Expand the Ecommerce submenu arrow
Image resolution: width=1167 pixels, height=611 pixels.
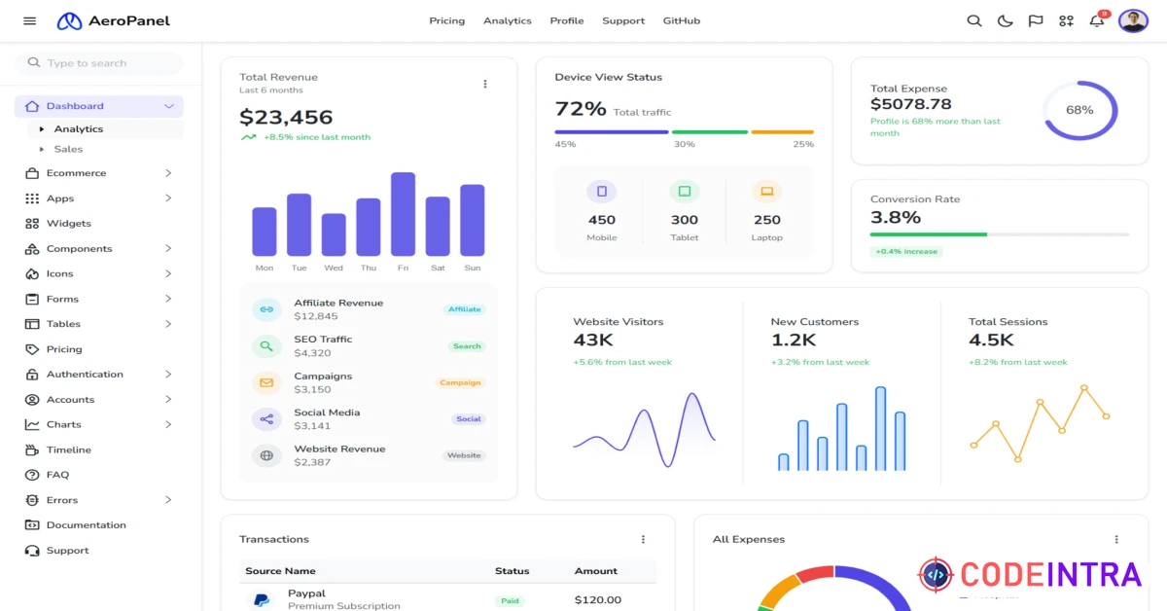168,173
